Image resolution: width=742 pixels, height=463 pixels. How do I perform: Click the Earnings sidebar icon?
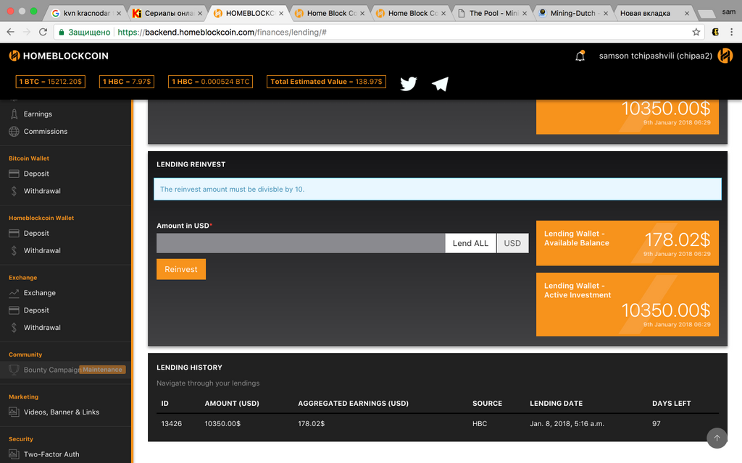[x=14, y=114]
